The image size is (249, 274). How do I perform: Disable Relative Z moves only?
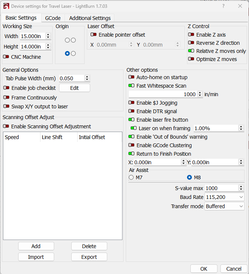[191, 51]
